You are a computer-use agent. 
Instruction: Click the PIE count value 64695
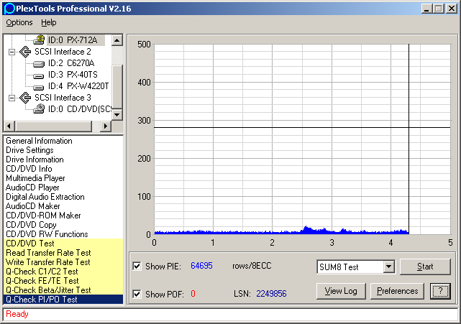pos(201,266)
